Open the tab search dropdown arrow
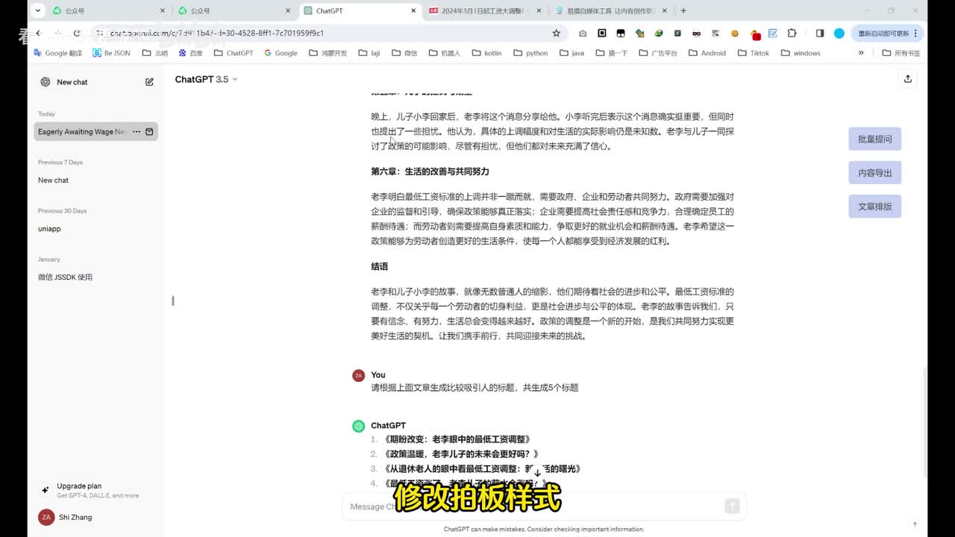Viewport: 955px width, 537px height. click(x=38, y=10)
